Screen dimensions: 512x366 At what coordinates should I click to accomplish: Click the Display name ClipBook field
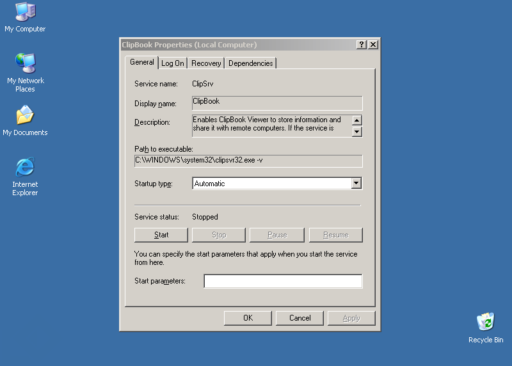[x=277, y=103]
